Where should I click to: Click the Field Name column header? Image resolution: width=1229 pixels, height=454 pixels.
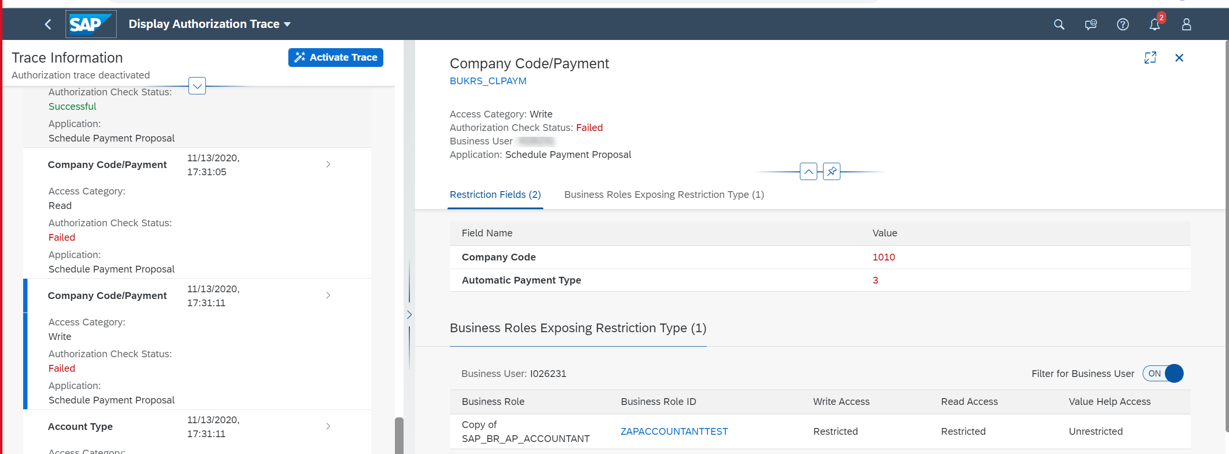pyautogui.click(x=487, y=233)
